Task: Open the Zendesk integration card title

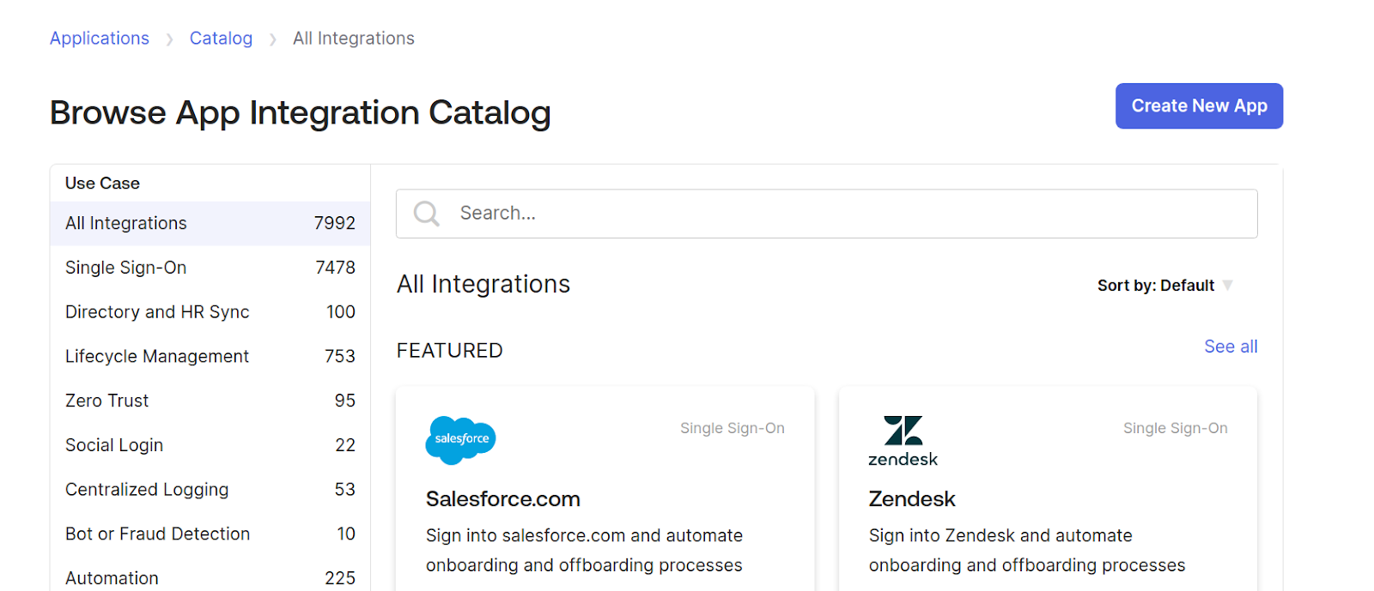Action: (912, 499)
